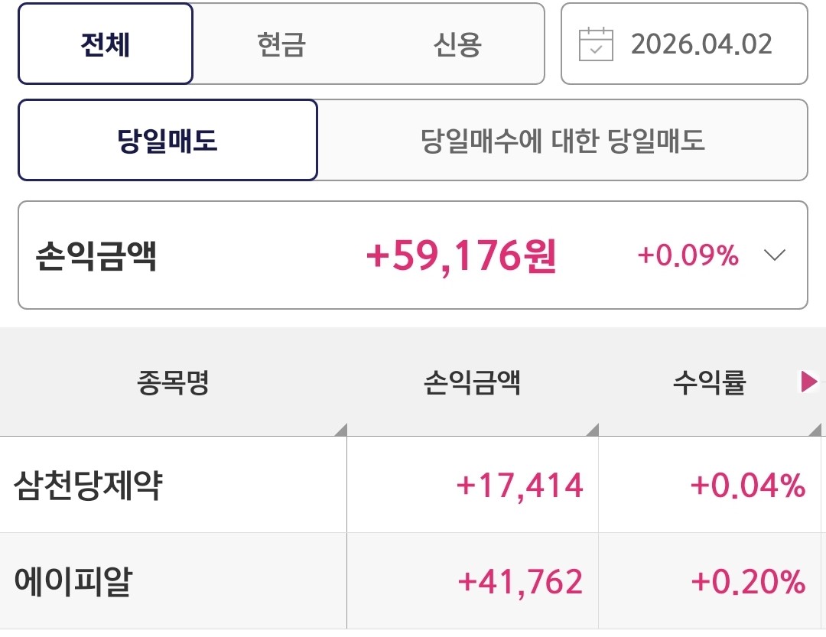Click the +0.20% return cell

click(747, 582)
